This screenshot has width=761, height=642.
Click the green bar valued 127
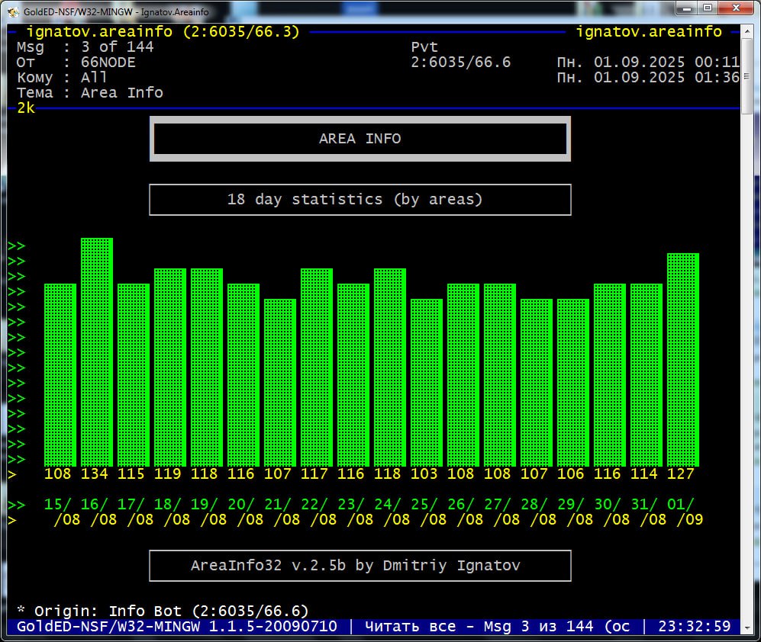[x=682, y=358]
